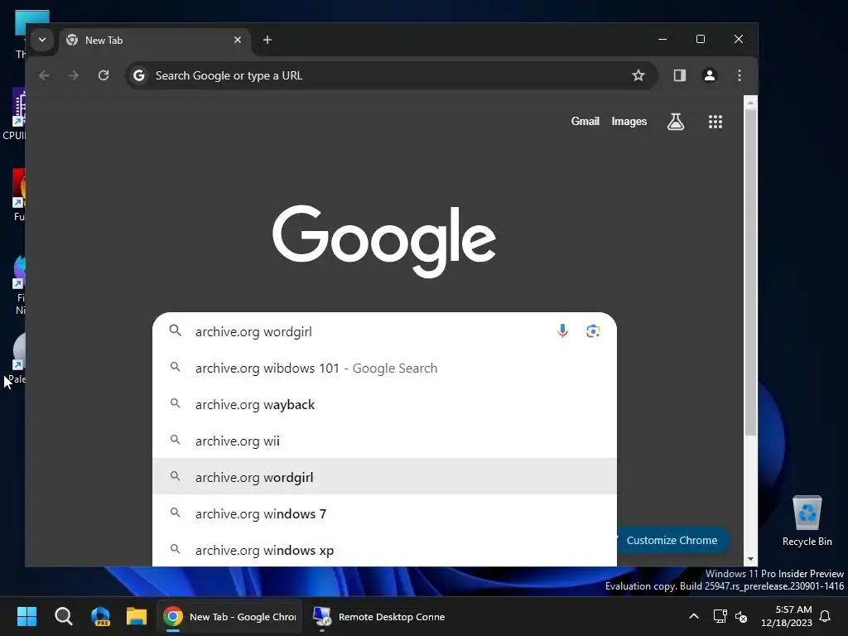848x636 pixels.
Task: Click the Google search box text
Action: (253, 331)
